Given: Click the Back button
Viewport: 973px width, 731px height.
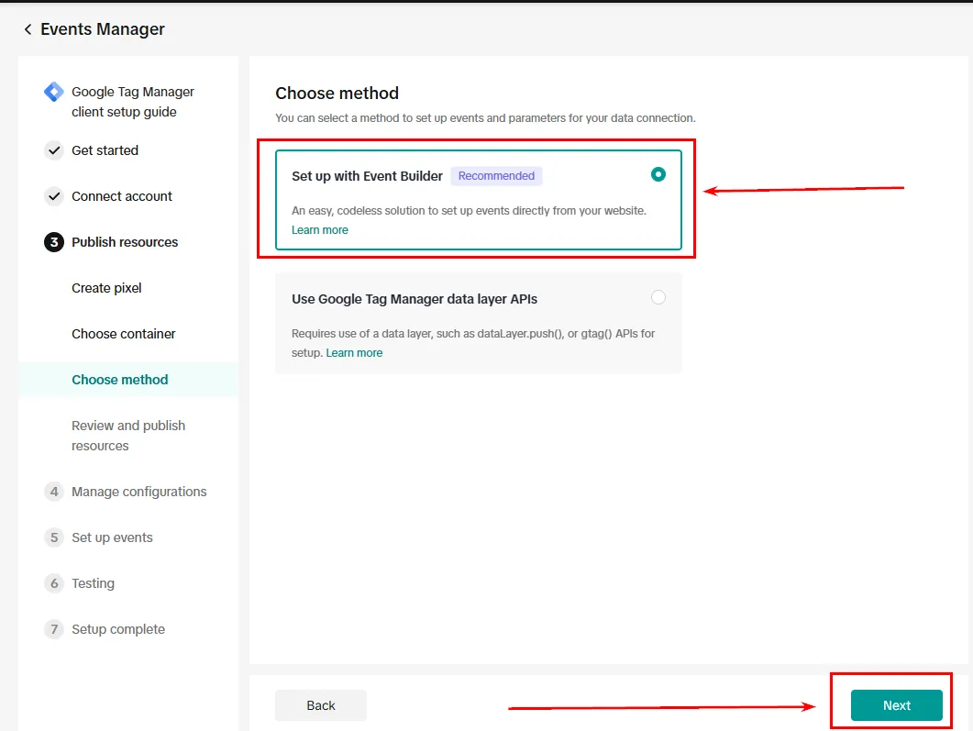Looking at the screenshot, I should [x=321, y=705].
